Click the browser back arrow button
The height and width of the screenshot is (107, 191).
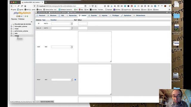[x=12, y=6]
